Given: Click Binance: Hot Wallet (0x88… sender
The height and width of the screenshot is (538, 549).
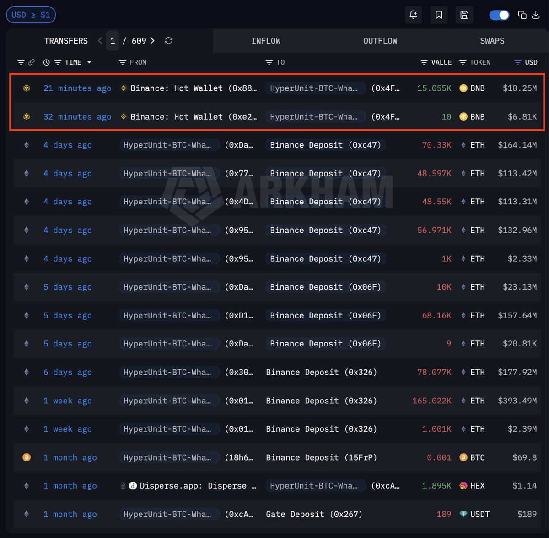Looking at the screenshot, I should (x=194, y=88).
